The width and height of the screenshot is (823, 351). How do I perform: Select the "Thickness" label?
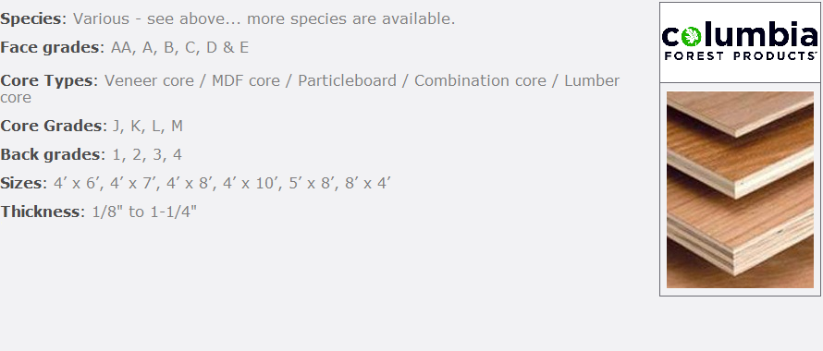pos(40,212)
